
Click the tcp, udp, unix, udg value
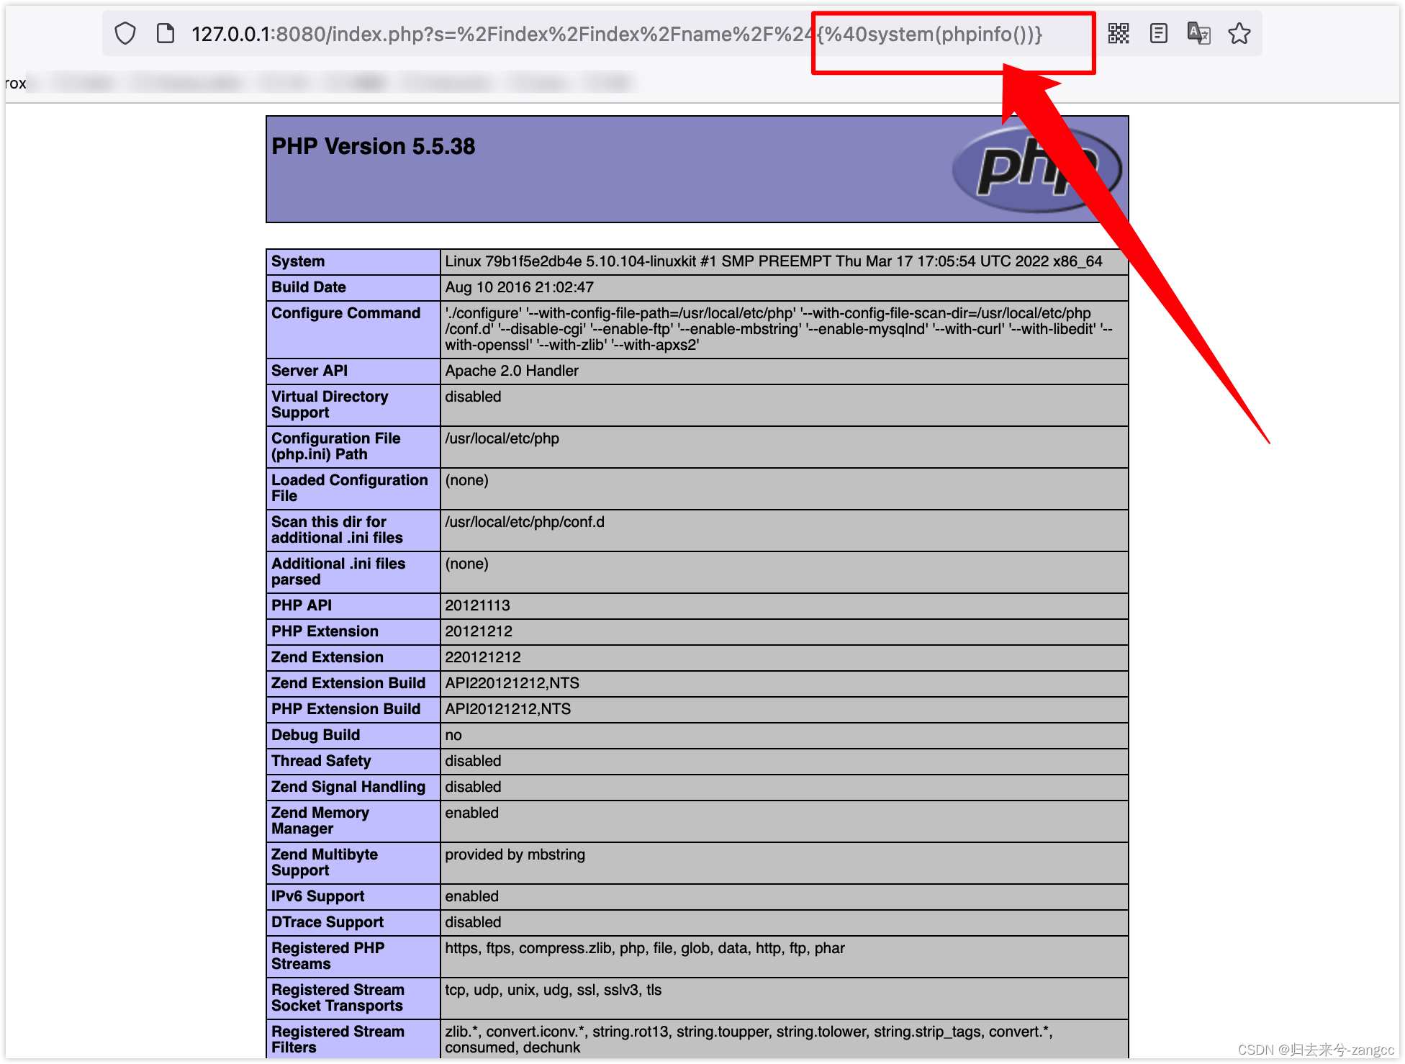click(x=554, y=990)
